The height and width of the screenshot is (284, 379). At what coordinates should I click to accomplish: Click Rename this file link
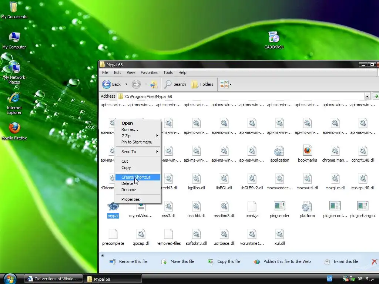coord(128,261)
